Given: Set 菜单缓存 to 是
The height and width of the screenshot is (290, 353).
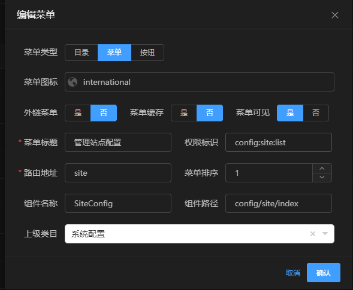Looking at the screenshot, I should (184, 113).
